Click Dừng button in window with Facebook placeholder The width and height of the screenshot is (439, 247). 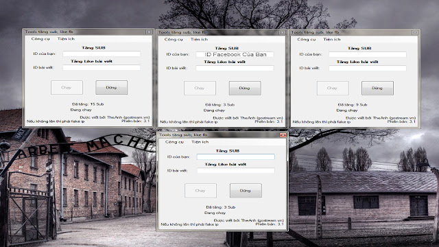(x=245, y=88)
